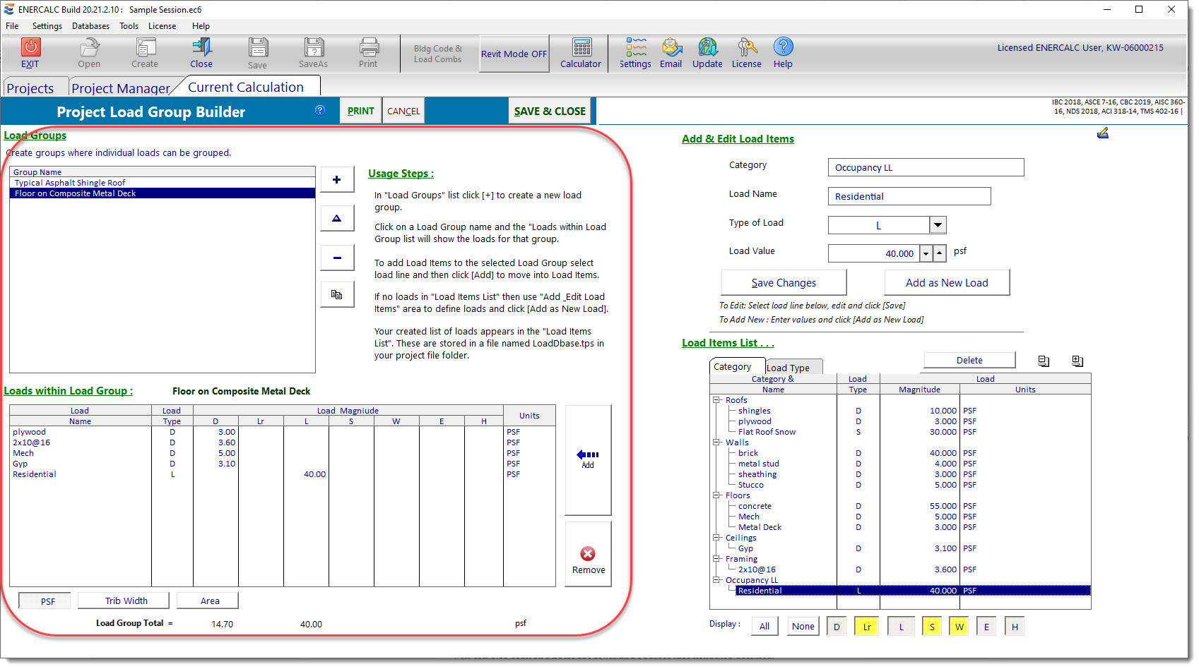This screenshot has height=669, width=1199.
Task: Click the red Remove icon
Action: point(588,555)
